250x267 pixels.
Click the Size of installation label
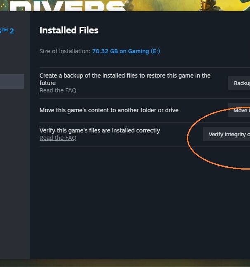pyautogui.click(x=65, y=51)
